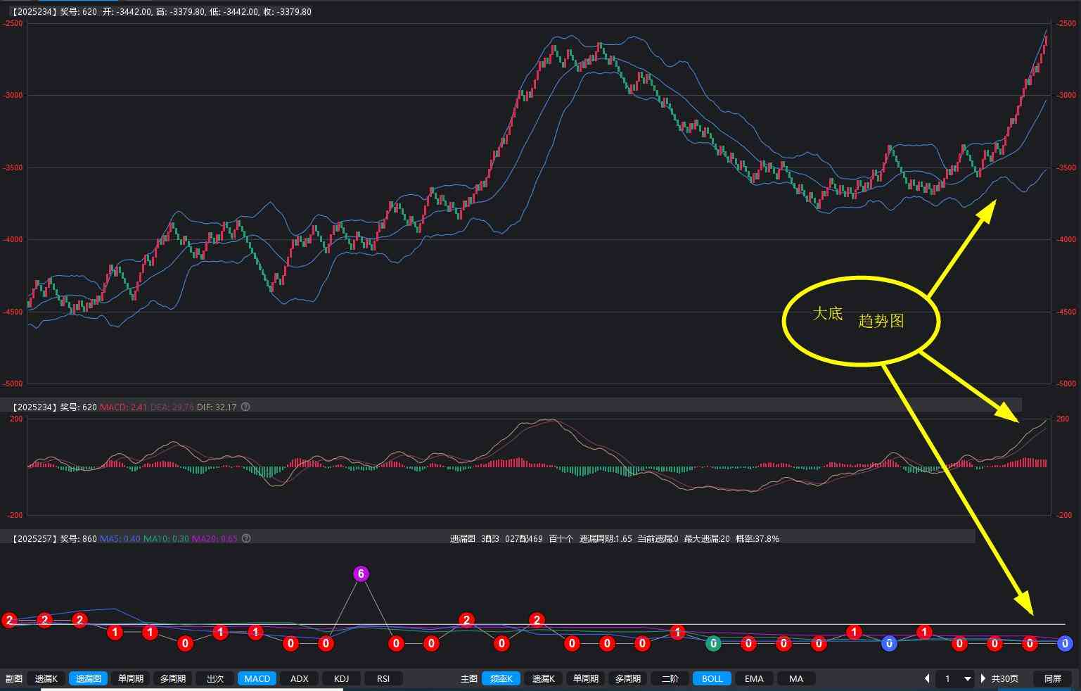
Task: Disable the 遗漏图 sub-chart view
Action: click(89, 678)
